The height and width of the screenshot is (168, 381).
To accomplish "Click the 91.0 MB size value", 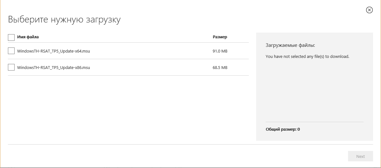I will [220, 51].
